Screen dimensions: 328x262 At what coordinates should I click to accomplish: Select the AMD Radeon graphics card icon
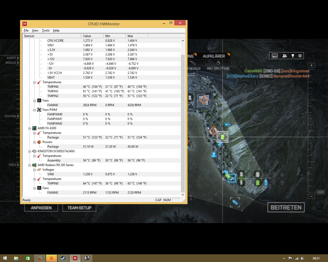coord(34,165)
